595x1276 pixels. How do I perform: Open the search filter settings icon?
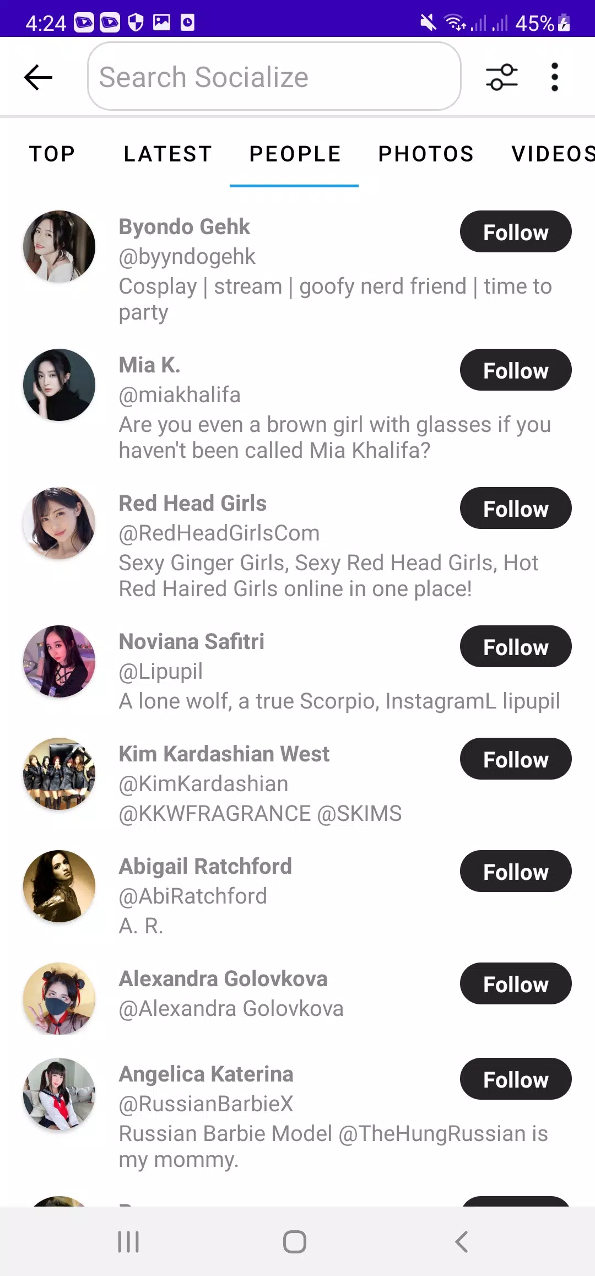point(501,77)
